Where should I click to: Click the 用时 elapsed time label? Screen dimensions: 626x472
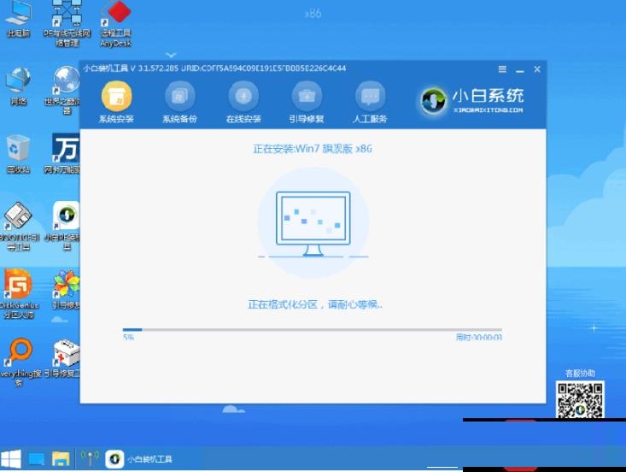[x=479, y=338]
